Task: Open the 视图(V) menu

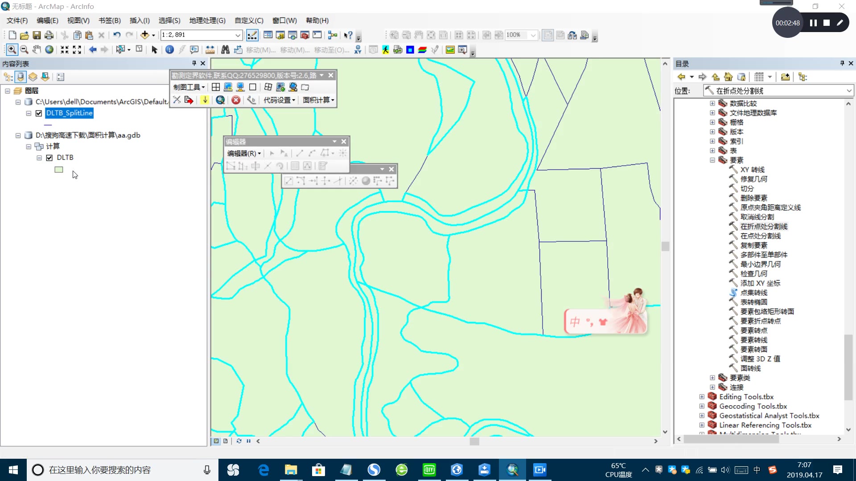Action: click(78, 20)
